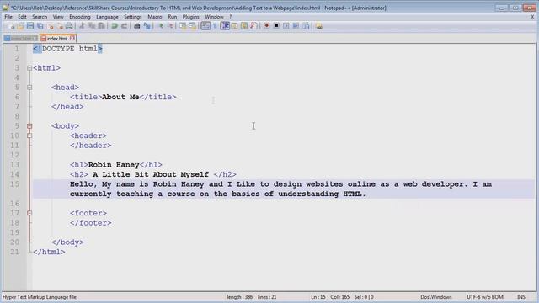The height and width of the screenshot is (303, 539).
Task: Click the Zoom In toolbar icon
Action: tap(161, 26)
